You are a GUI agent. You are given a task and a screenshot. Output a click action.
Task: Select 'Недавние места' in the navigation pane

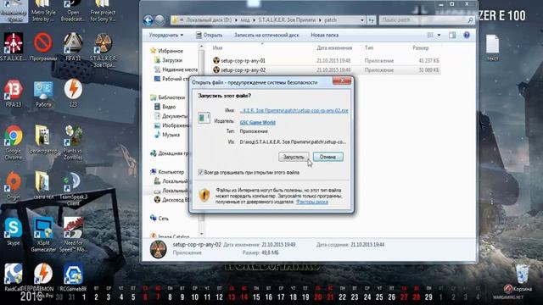coord(176,69)
